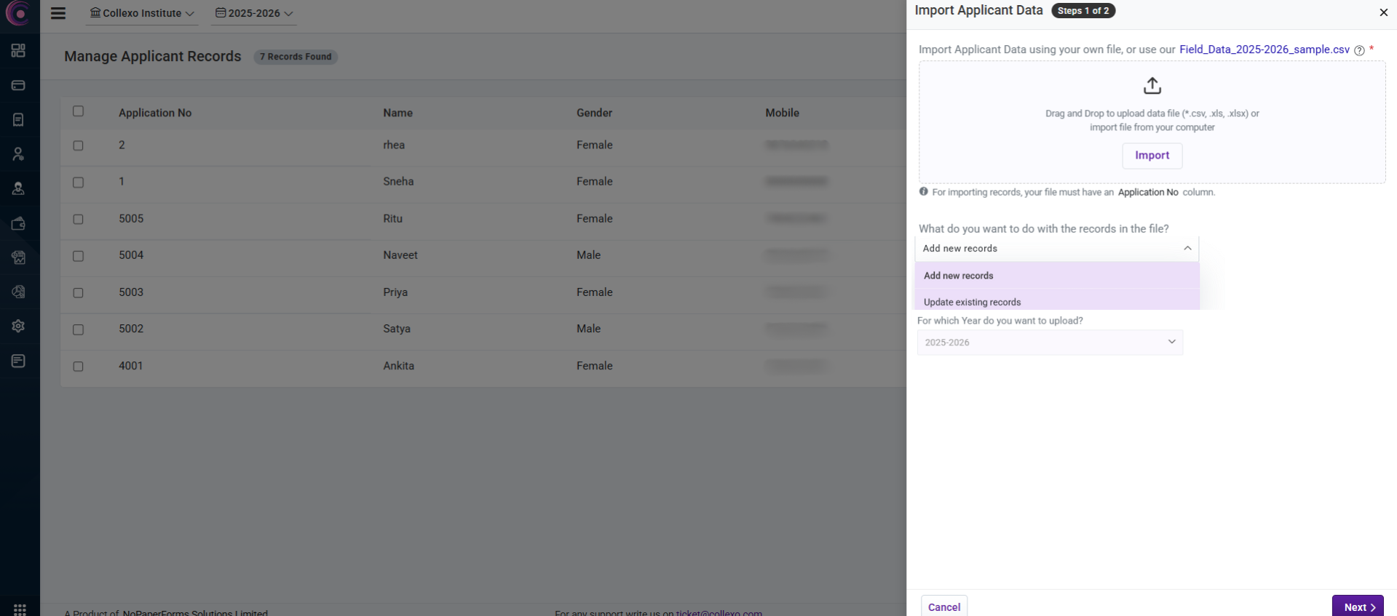The width and height of the screenshot is (1397, 616).
Task: Click the wallet icon in sidebar
Action: coord(18,223)
